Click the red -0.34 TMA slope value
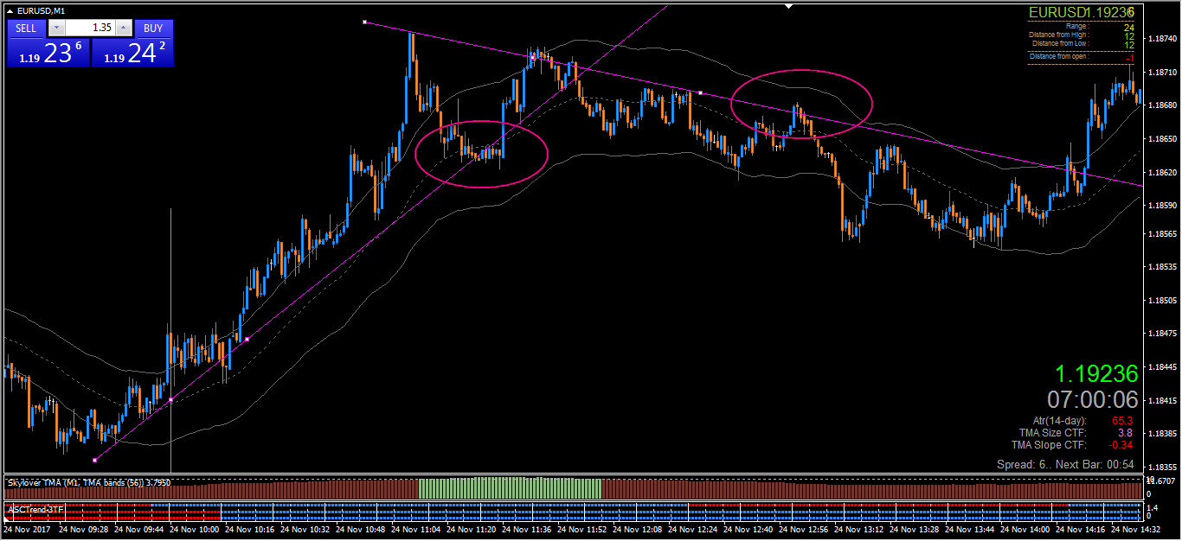Viewport: 1182px width, 541px height. tap(1121, 445)
